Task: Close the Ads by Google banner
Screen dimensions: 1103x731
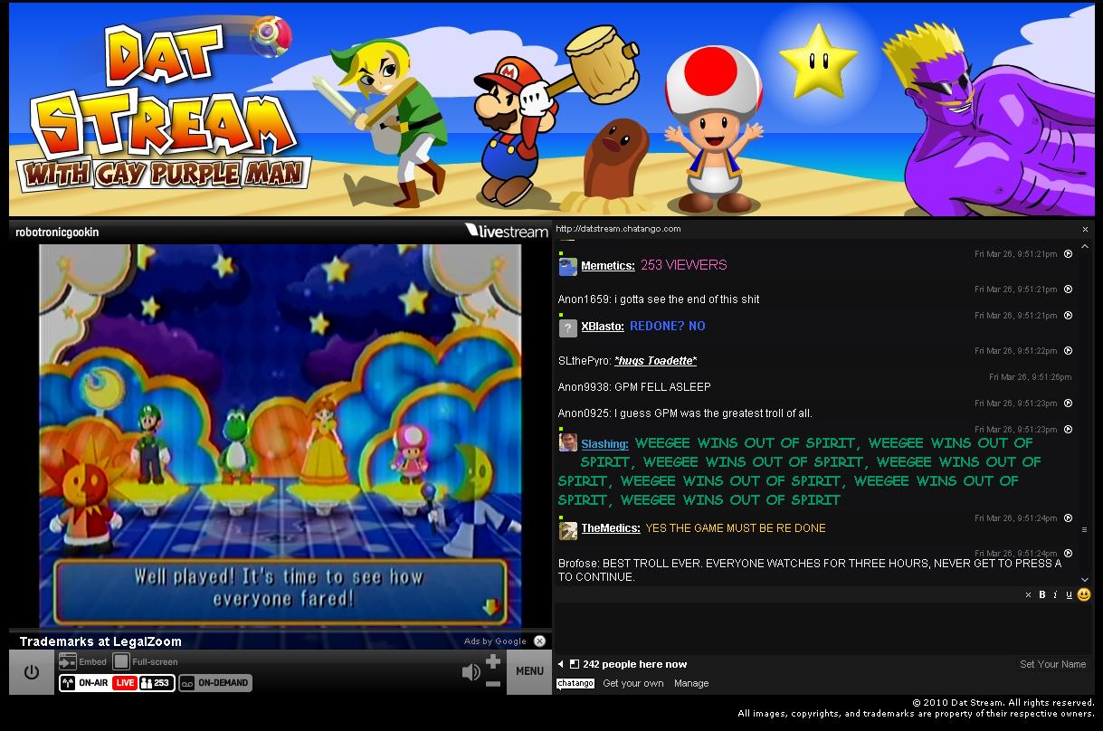Action: 539,641
